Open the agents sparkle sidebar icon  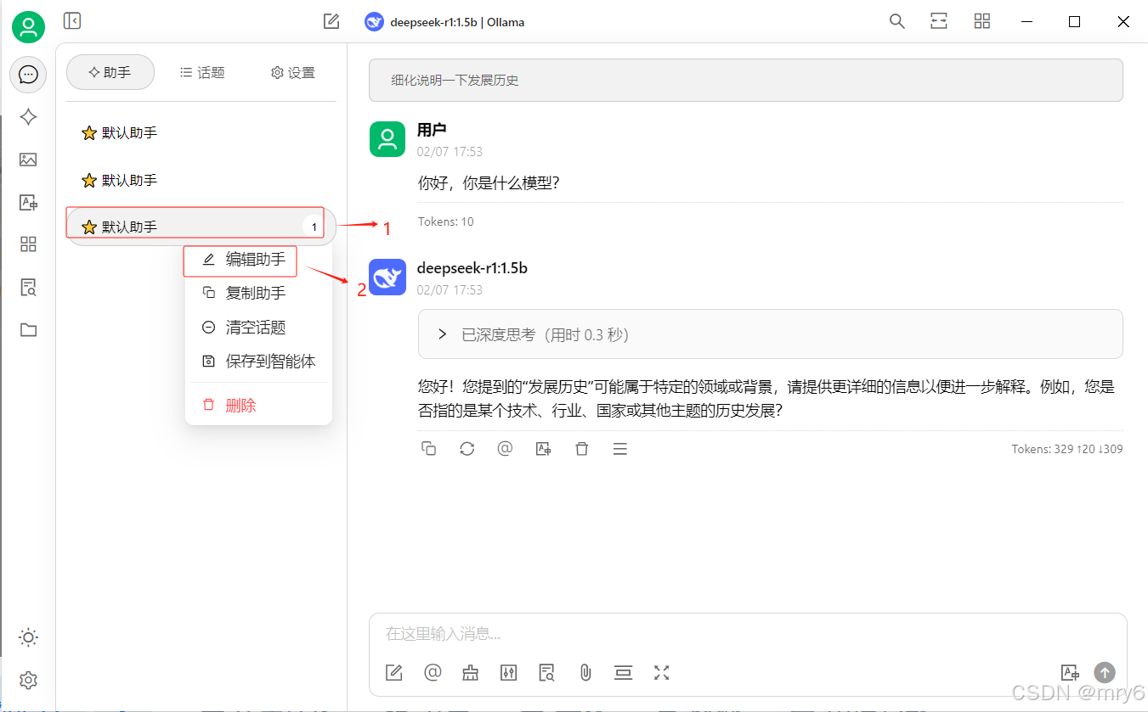pos(28,117)
